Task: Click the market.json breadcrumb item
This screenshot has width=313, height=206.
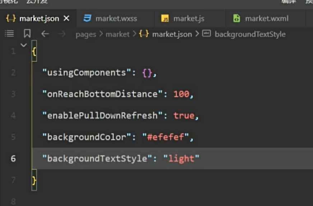Action: pos(172,34)
